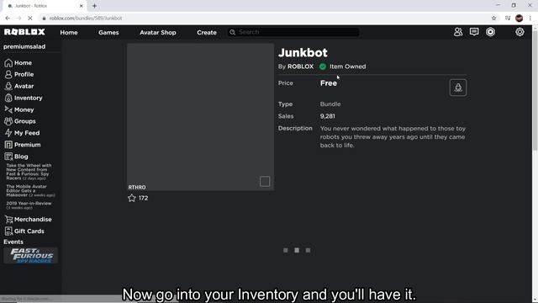The image size is (538, 303).
Task: Click the Blog icon in the sidebar
Action: click(8, 157)
